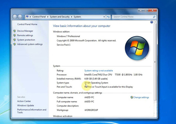This screenshot has height=124, width=176.
Task: Open the address bar history dropdown
Action: click(104, 17)
